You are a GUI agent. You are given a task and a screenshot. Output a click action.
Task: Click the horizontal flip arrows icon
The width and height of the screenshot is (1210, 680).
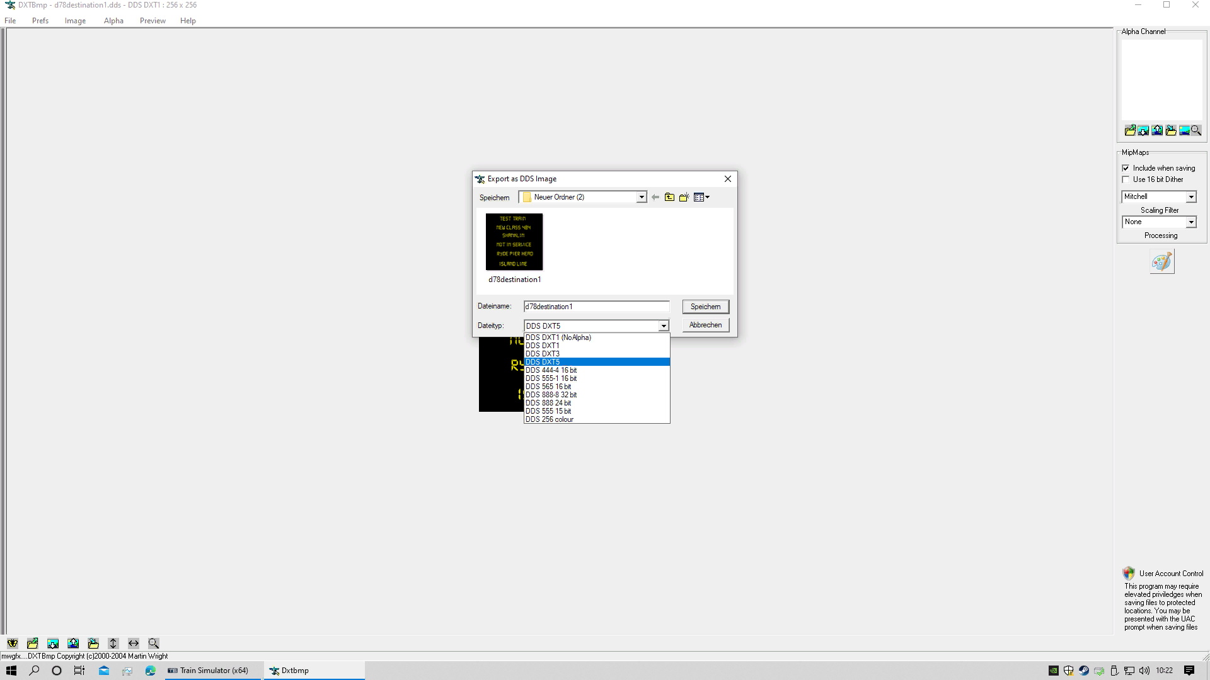[x=134, y=643]
